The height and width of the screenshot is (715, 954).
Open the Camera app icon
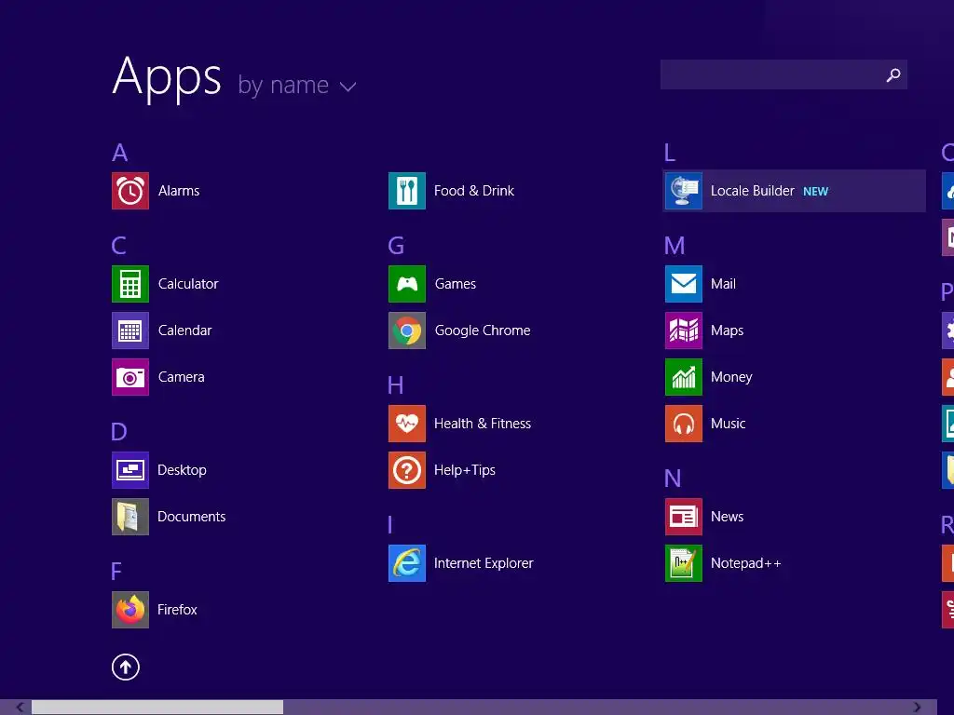point(130,377)
